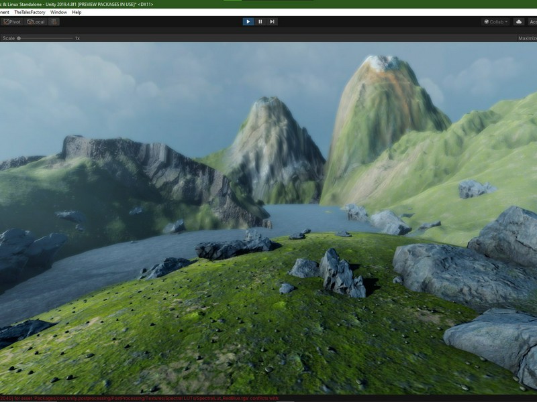Open the Account dropdown at top right
This screenshot has height=402, width=537.
click(534, 21)
